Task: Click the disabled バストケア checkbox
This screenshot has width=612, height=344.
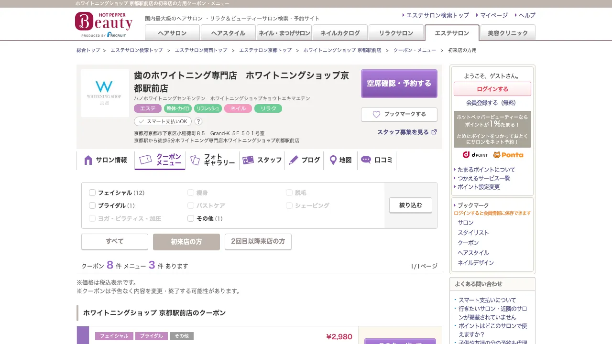Action: point(191,205)
